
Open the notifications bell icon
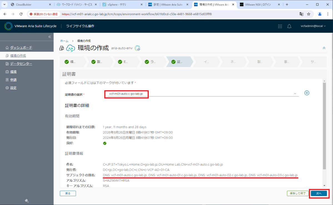pos(289,26)
